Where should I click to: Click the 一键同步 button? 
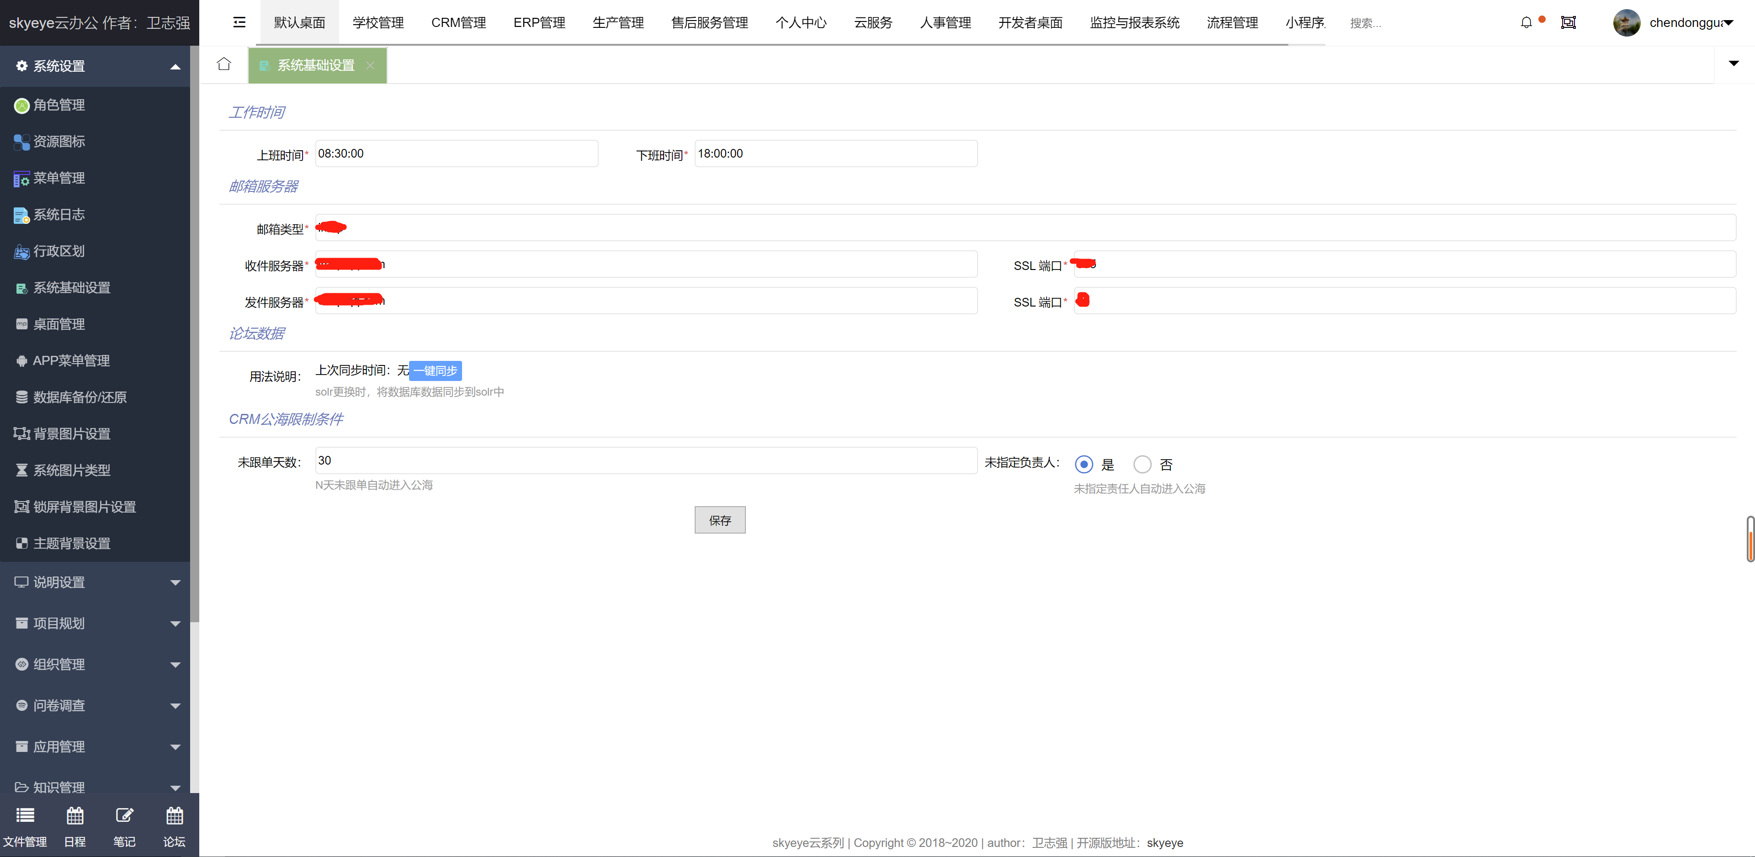click(436, 370)
